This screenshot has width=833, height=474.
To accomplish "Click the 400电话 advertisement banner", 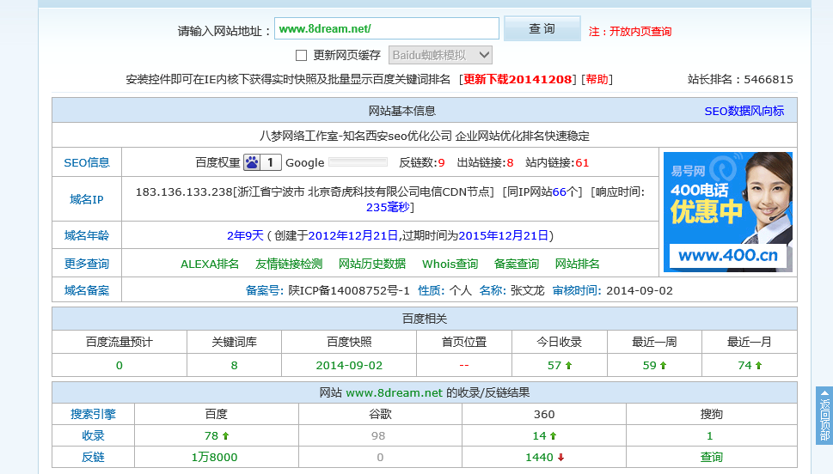I will coord(727,211).
